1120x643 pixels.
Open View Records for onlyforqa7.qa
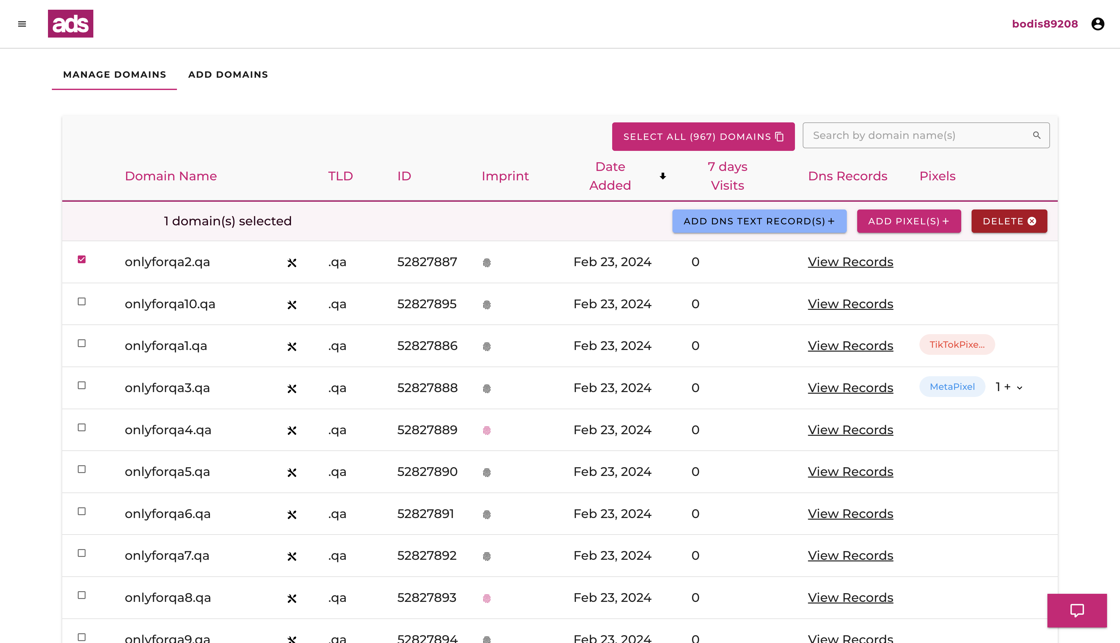pos(850,556)
